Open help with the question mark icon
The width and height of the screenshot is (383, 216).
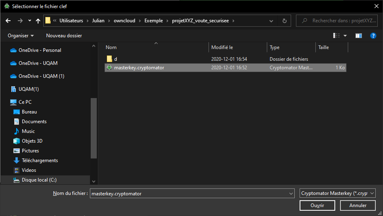coord(373,36)
